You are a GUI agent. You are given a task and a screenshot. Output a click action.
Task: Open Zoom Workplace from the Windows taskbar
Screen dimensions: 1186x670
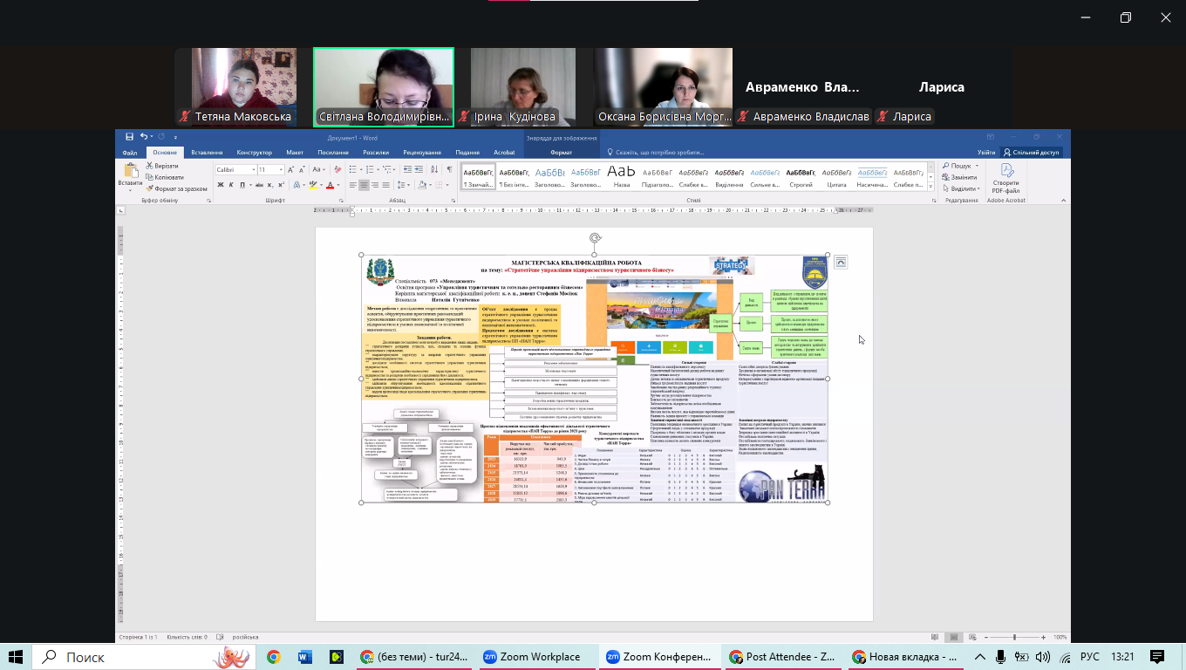[x=531, y=657]
